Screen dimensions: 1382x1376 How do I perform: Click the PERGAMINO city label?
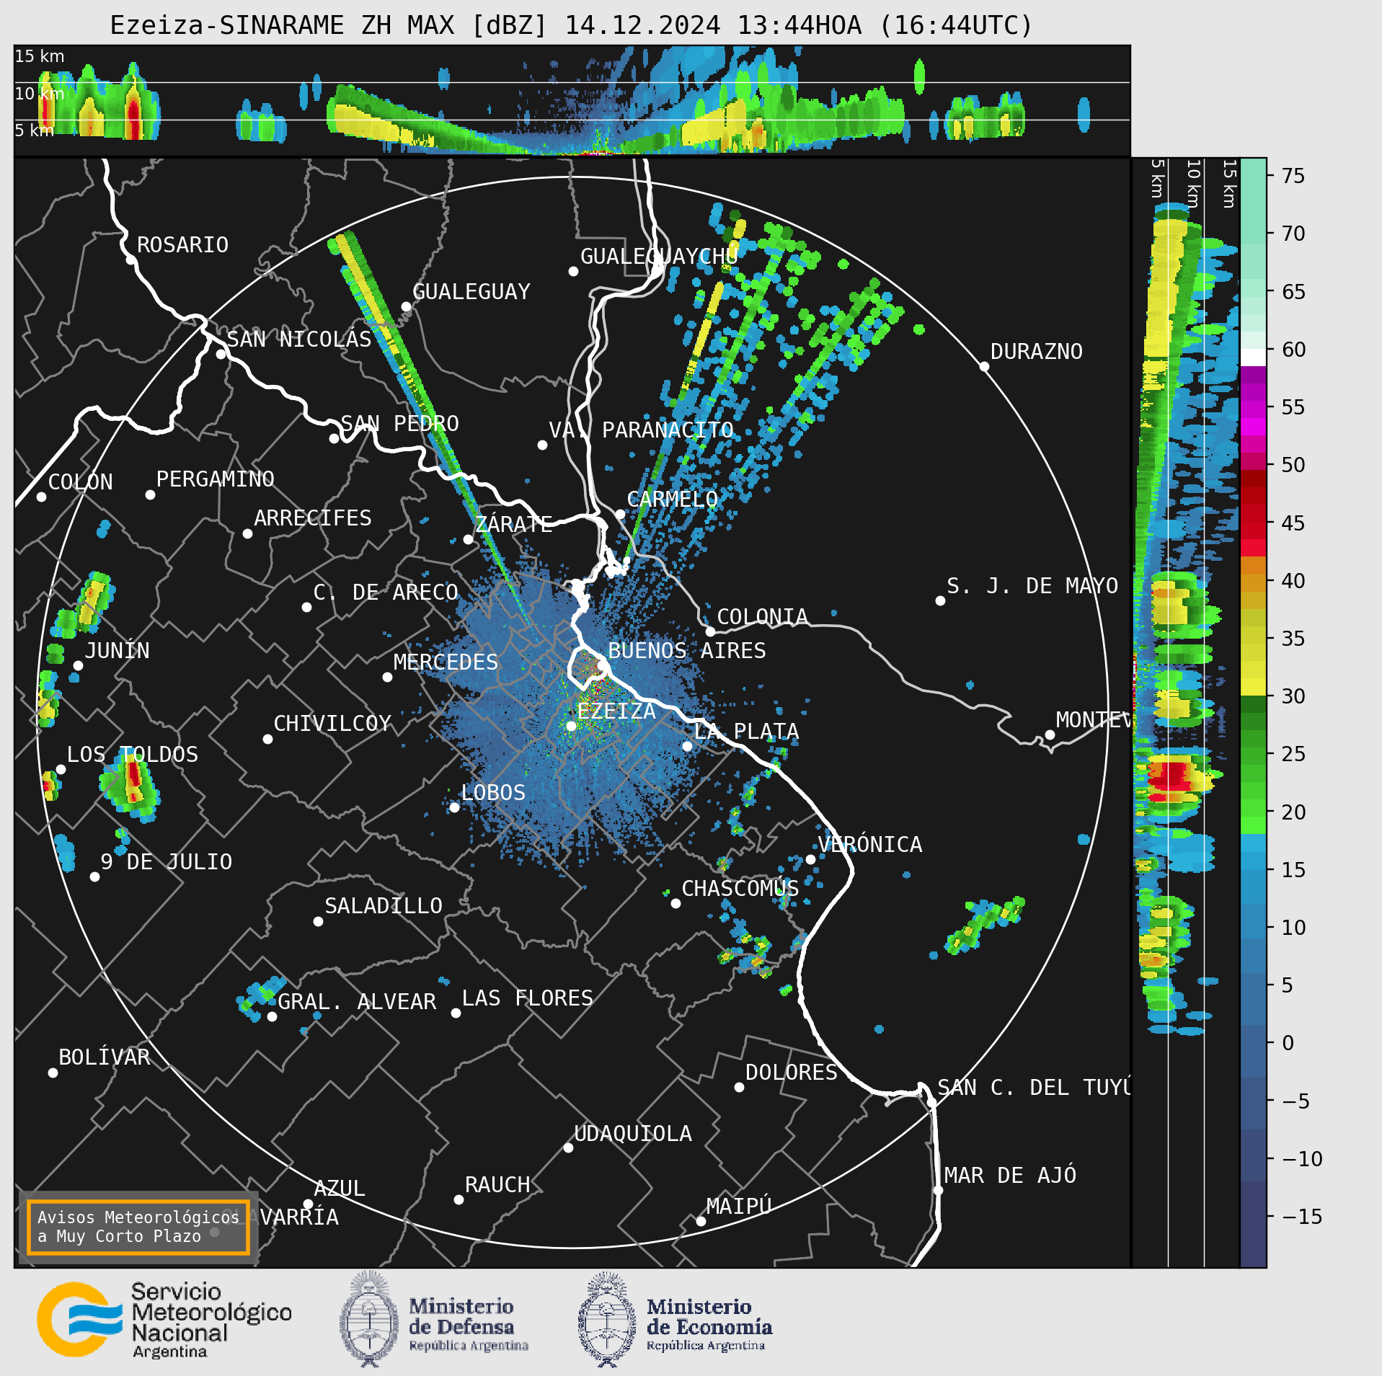pos(216,479)
